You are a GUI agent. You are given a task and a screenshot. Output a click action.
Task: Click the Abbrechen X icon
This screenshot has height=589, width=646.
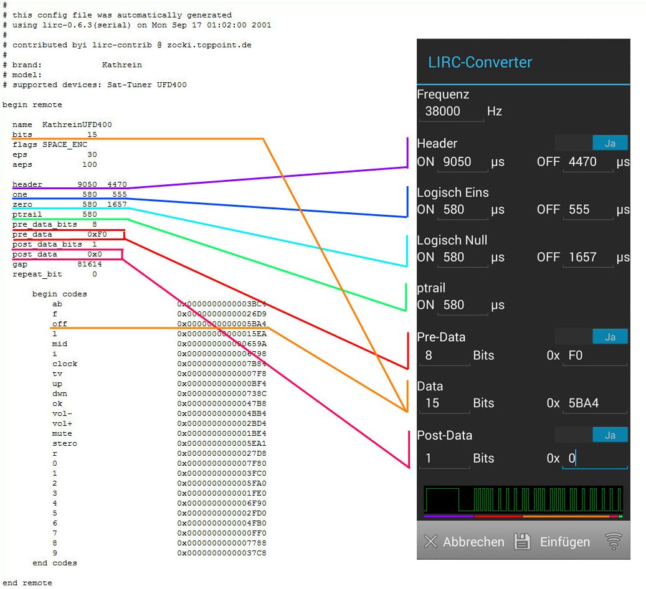(x=430, y=542)
